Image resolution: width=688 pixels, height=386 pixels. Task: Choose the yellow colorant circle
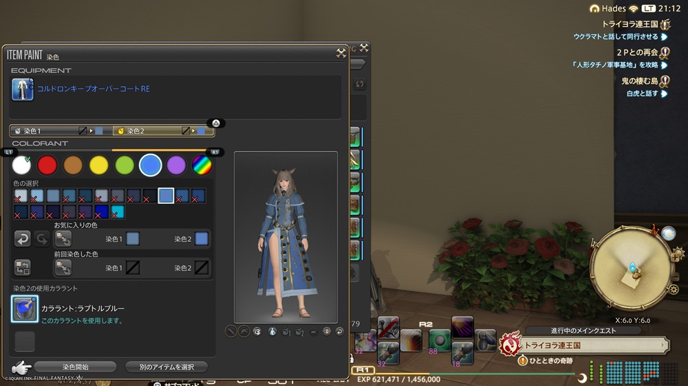[98, 165]
